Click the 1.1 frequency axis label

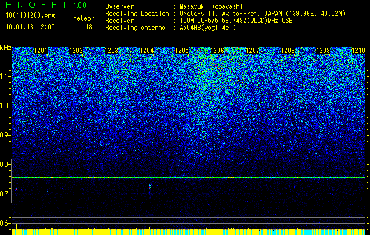click(5, 76)
